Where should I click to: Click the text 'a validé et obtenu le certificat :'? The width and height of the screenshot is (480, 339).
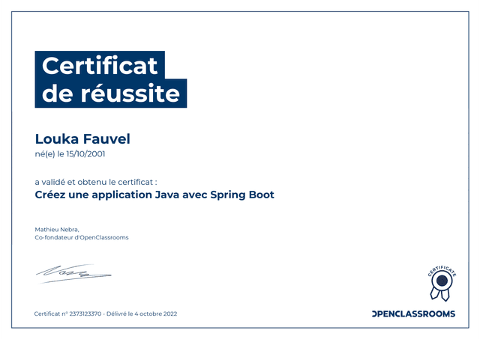pos(96,182)
